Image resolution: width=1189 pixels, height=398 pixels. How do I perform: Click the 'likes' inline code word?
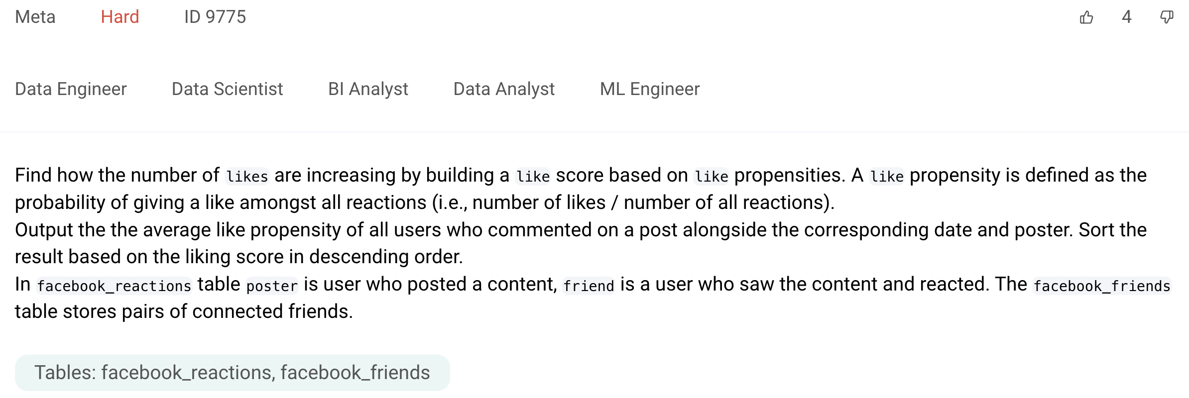(x=247, y=177)
